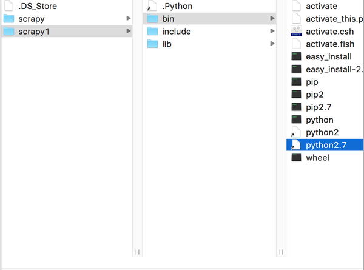Click the scrapy folder icon
This screenshot has height=270, width=364.
click(8, 19)
